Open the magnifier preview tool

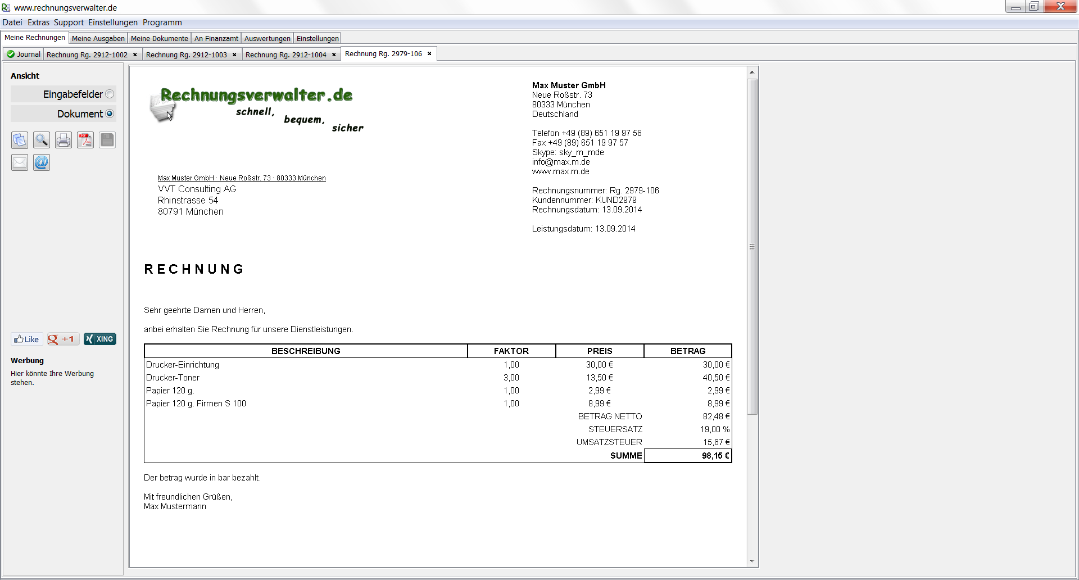coord(42,140)
